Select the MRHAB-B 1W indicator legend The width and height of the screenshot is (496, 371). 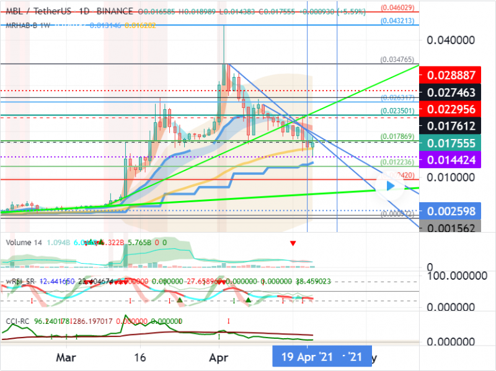(x=31, y=26)
